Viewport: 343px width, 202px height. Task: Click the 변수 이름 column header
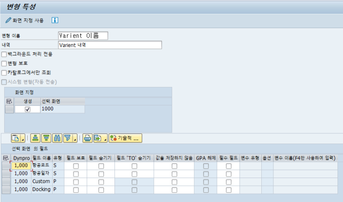pyautogui.click(x=305, y=158)
